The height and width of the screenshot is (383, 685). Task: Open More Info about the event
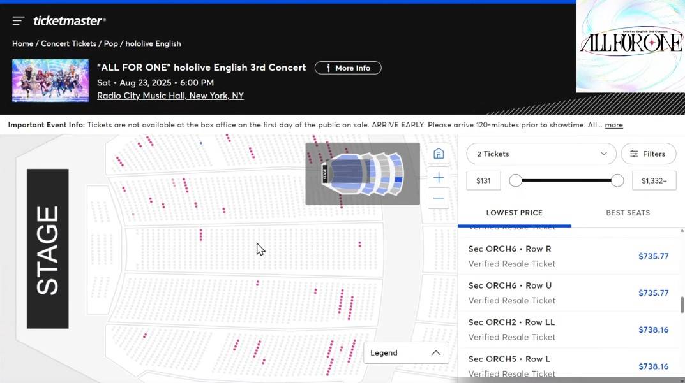coord(348,68)
